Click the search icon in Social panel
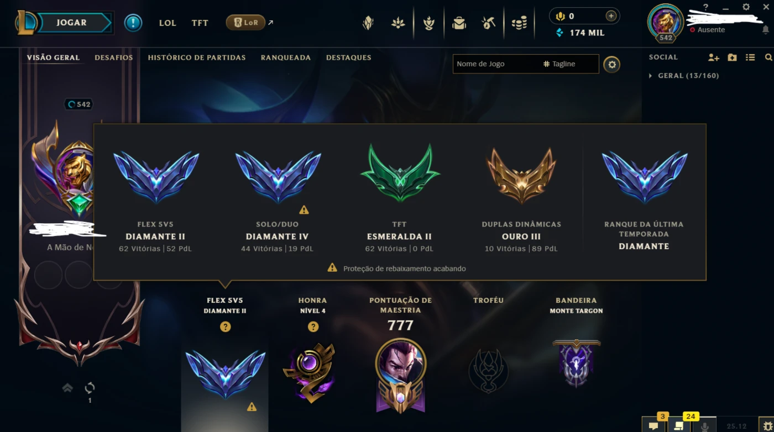 [x=768, y=57]
